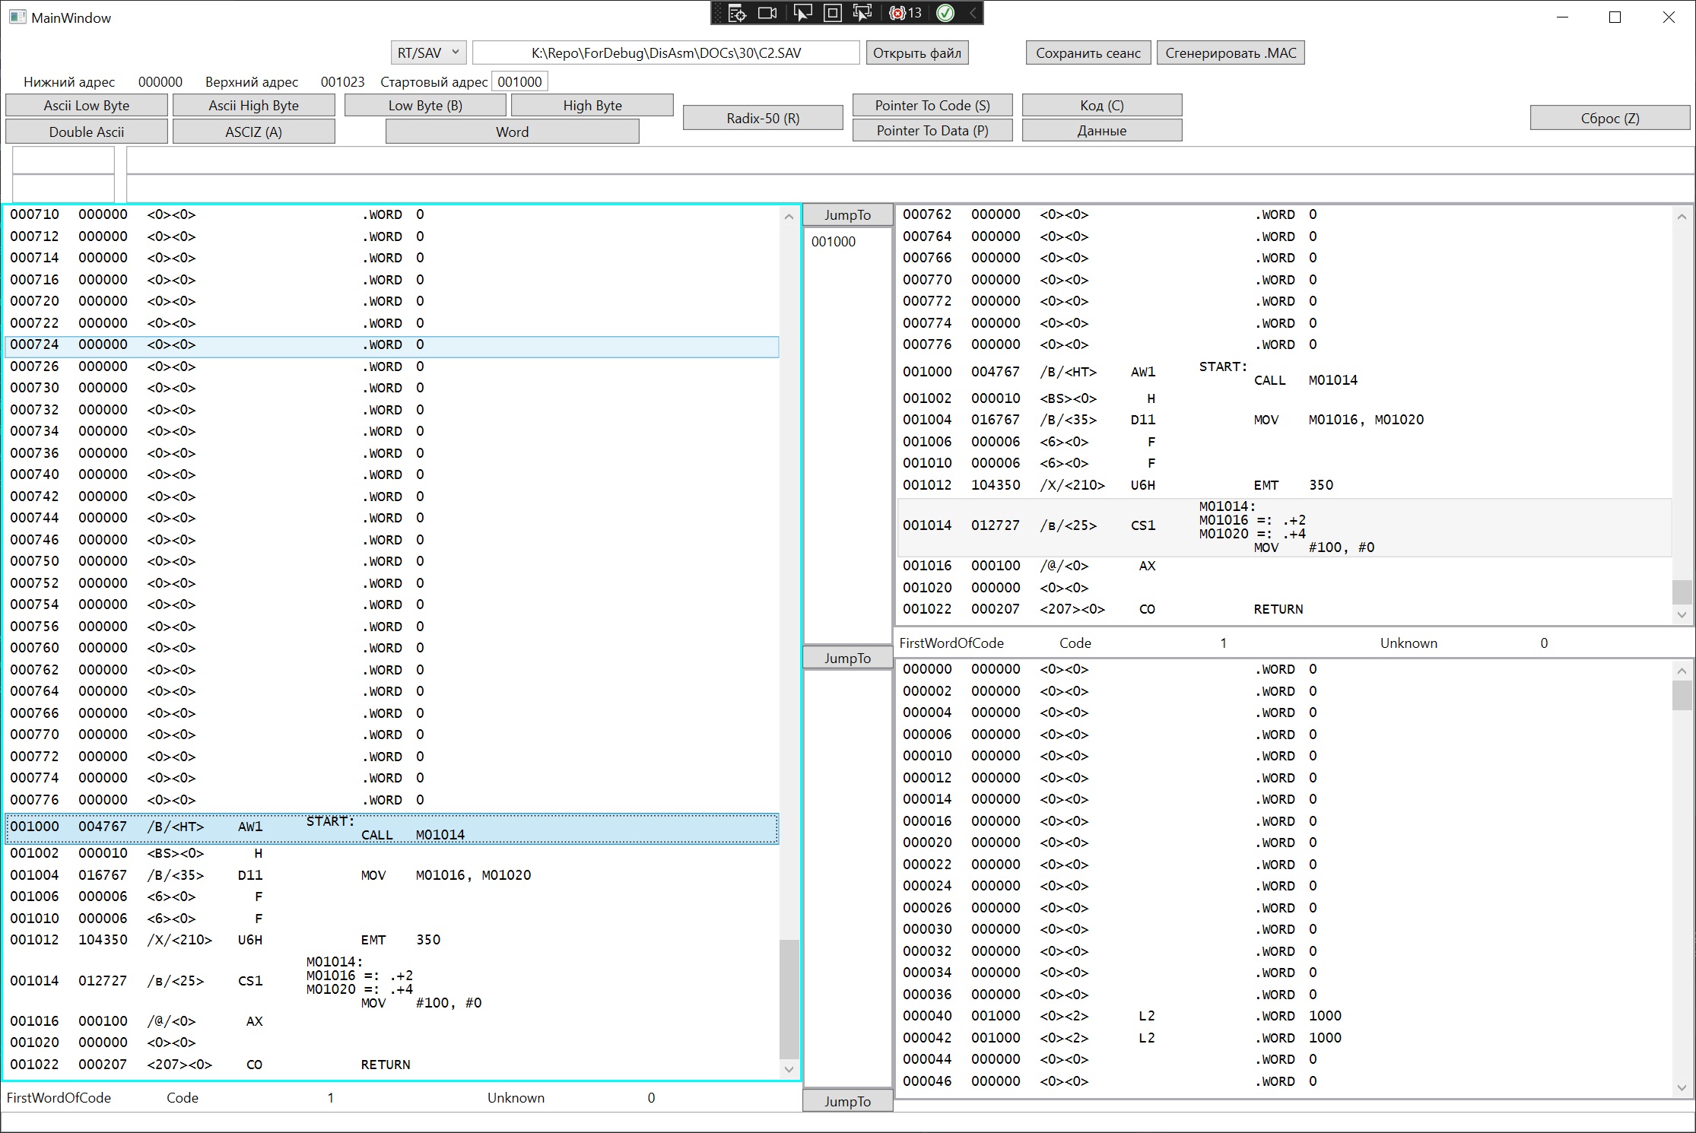Click Открыть файл button

916,52
